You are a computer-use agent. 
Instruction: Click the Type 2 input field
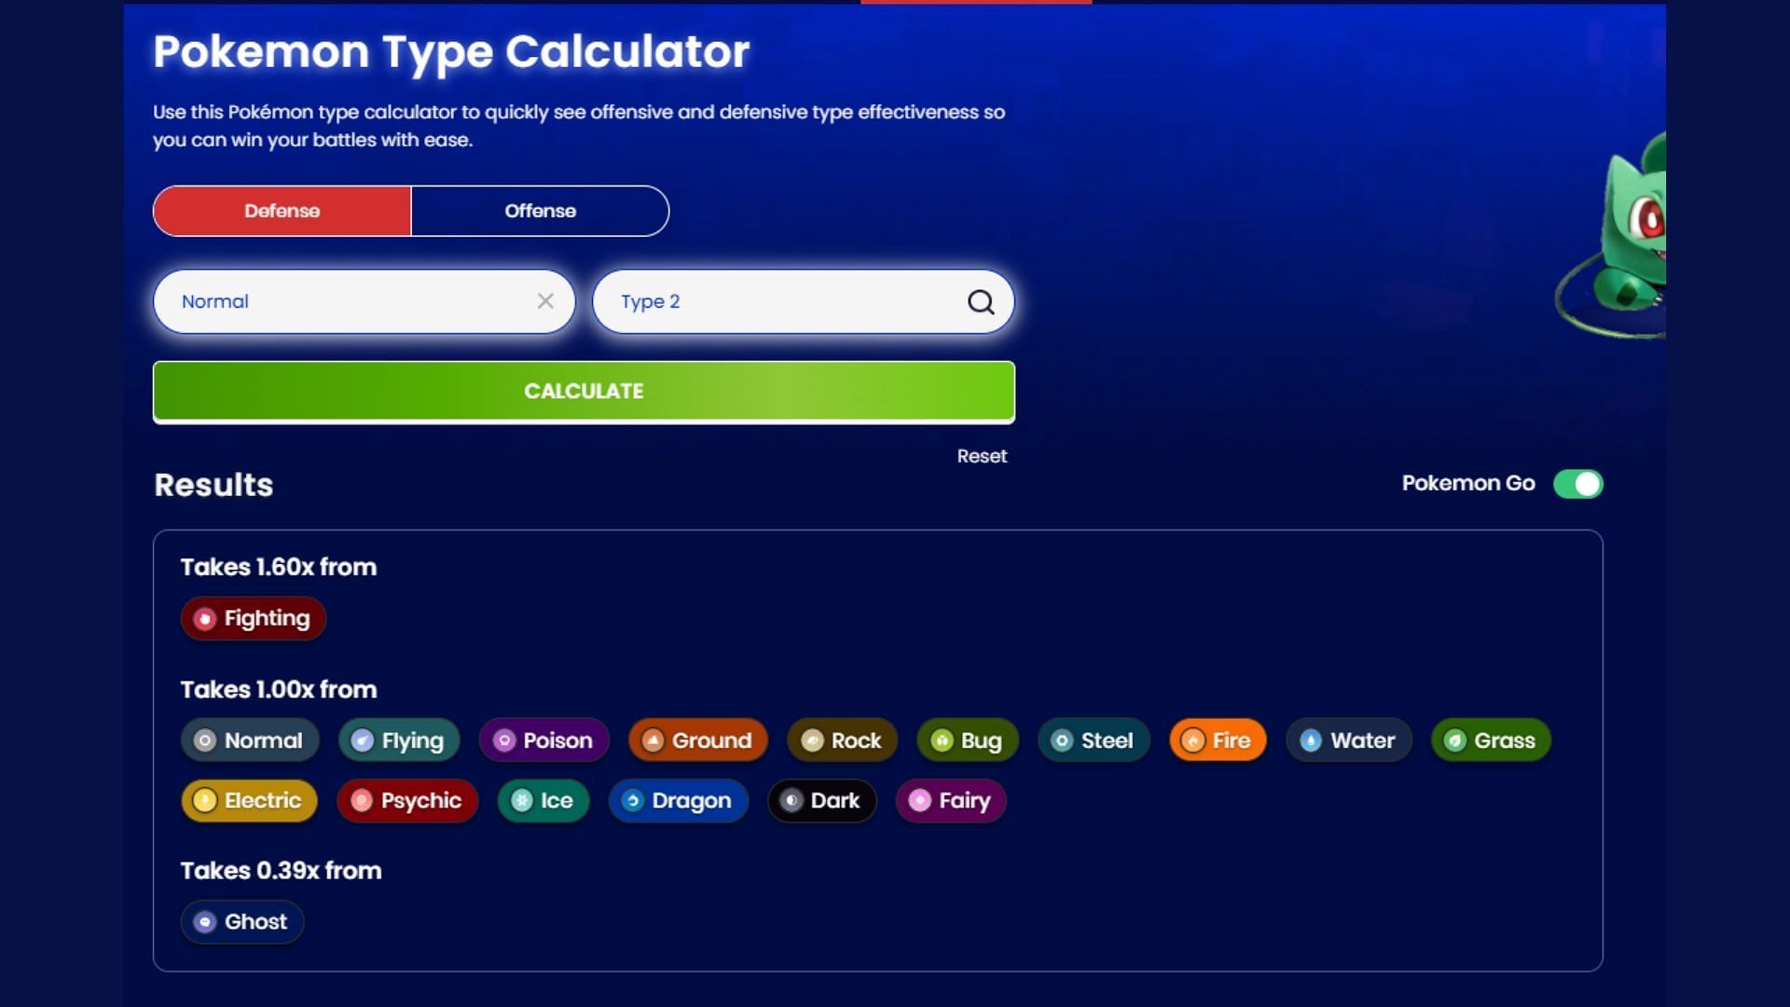click(x=803, y=301)
